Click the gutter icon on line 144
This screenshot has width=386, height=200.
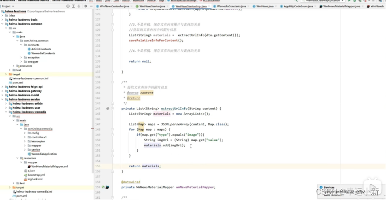pyautogui.click(x=108, y=108)
